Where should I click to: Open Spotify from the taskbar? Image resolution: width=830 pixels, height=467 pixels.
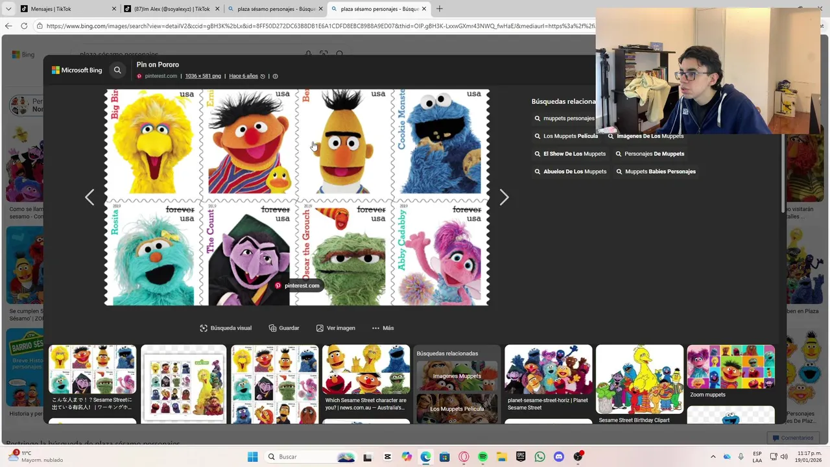point(482,457)
